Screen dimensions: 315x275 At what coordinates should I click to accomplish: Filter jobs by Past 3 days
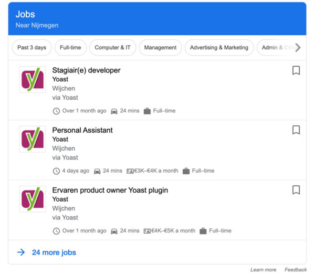(31, 48)
